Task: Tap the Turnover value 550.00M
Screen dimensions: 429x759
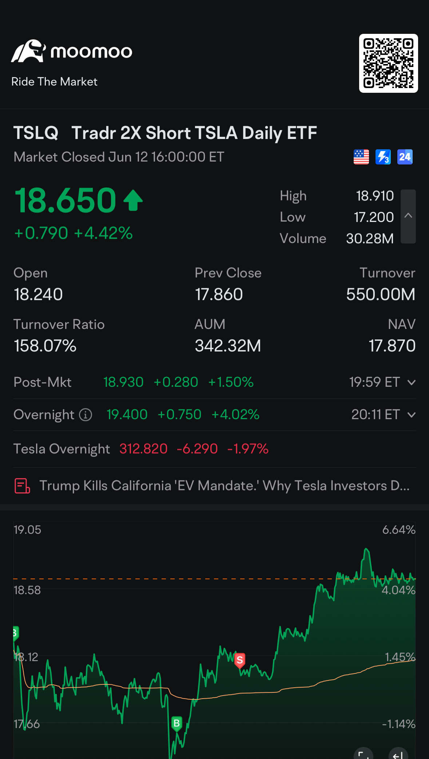Action: 381,294
